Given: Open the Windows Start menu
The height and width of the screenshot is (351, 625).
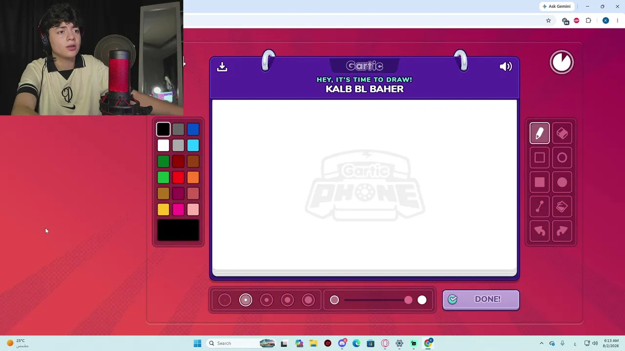Looking at the screenshot, I should [x=197, y=343].
